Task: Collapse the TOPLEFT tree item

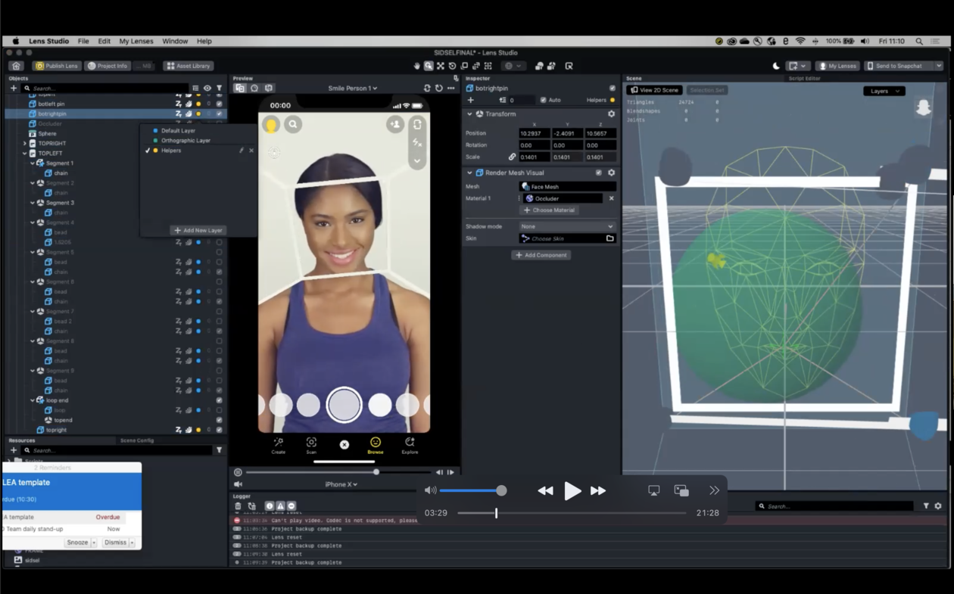Action: tap(25, 154)
